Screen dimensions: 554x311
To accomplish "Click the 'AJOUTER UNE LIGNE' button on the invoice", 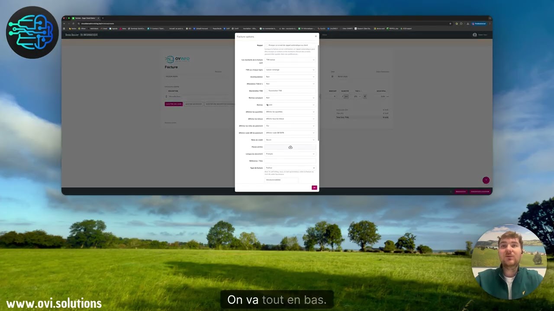I will [x=174, y=104].
